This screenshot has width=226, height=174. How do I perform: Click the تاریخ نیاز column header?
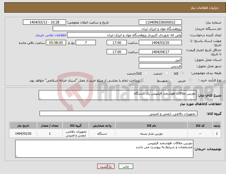click(23, 125)
